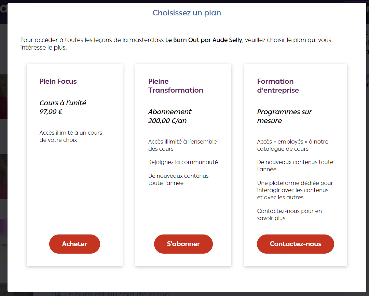Click the Choisissez un plan title
The height and width of the screenshot is (296, 369).
click(187, 13)
